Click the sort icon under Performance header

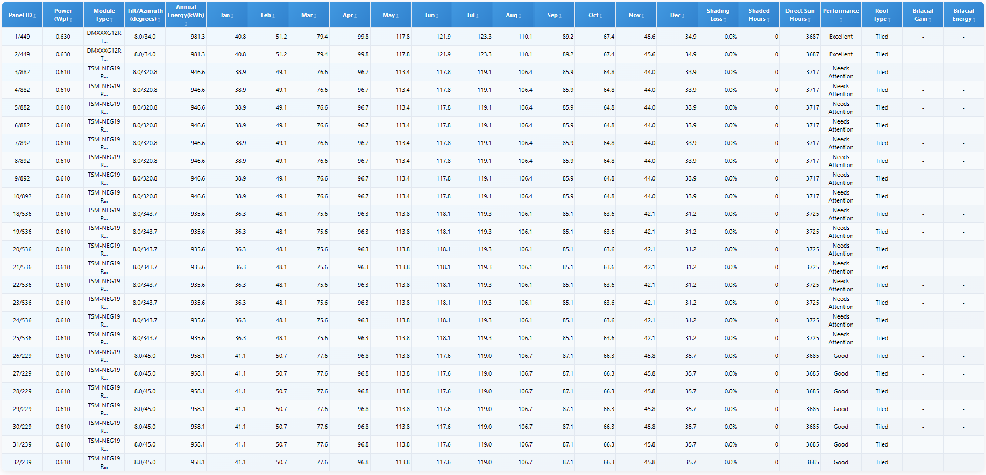pyautogui.click(x=841, y=20)
